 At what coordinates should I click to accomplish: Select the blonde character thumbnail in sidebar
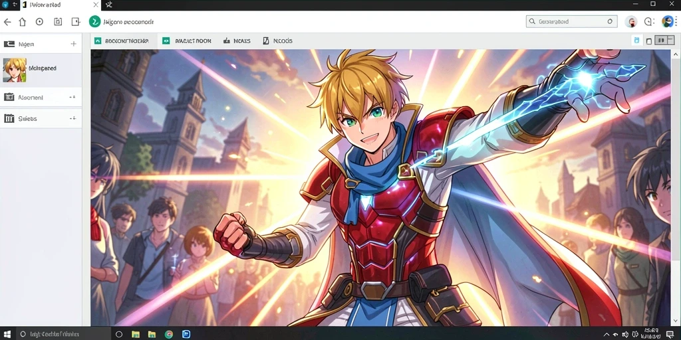[x=15, y=70]
